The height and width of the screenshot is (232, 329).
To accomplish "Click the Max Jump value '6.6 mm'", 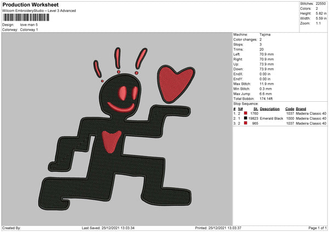I will pos(265,94).
